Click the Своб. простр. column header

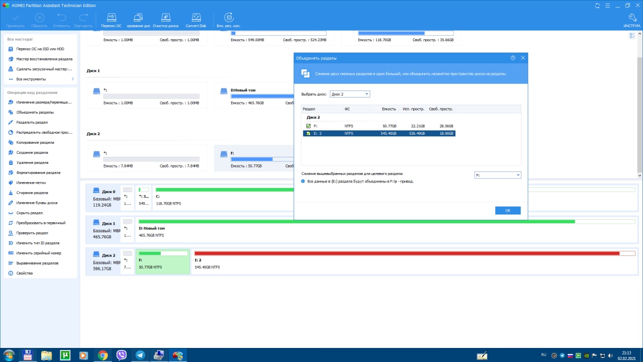click(441, 109)
